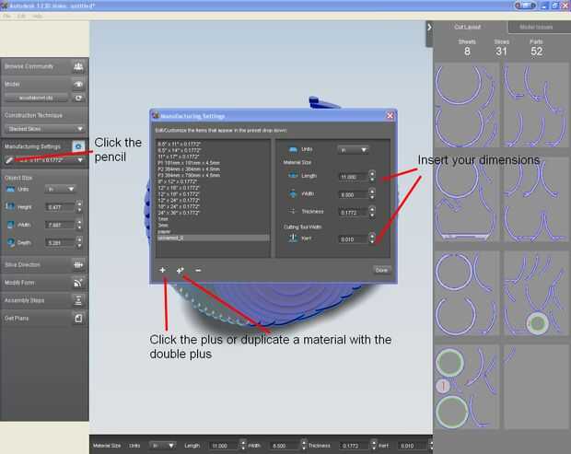Click plus icon to add new material preset
571x454 pixels.
click(x=162, y=270)
